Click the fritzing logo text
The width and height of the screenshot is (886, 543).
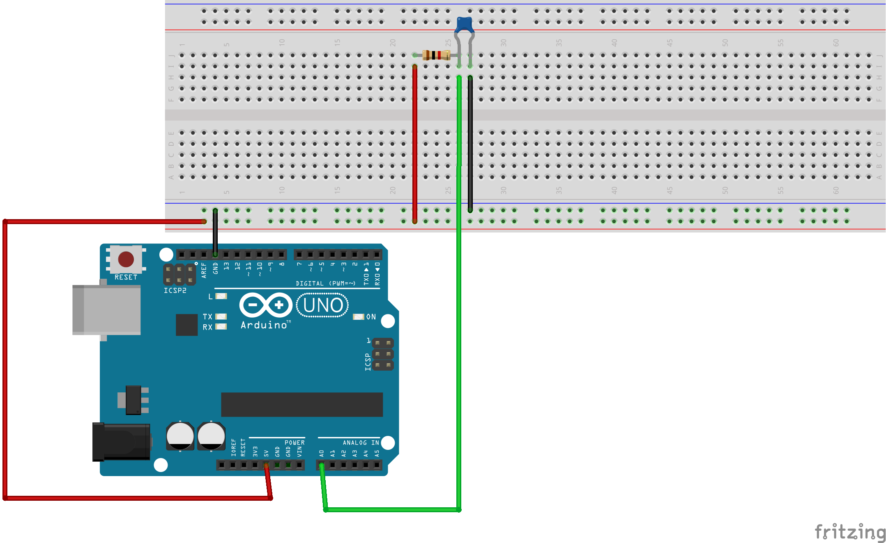(x=850, y=532)
